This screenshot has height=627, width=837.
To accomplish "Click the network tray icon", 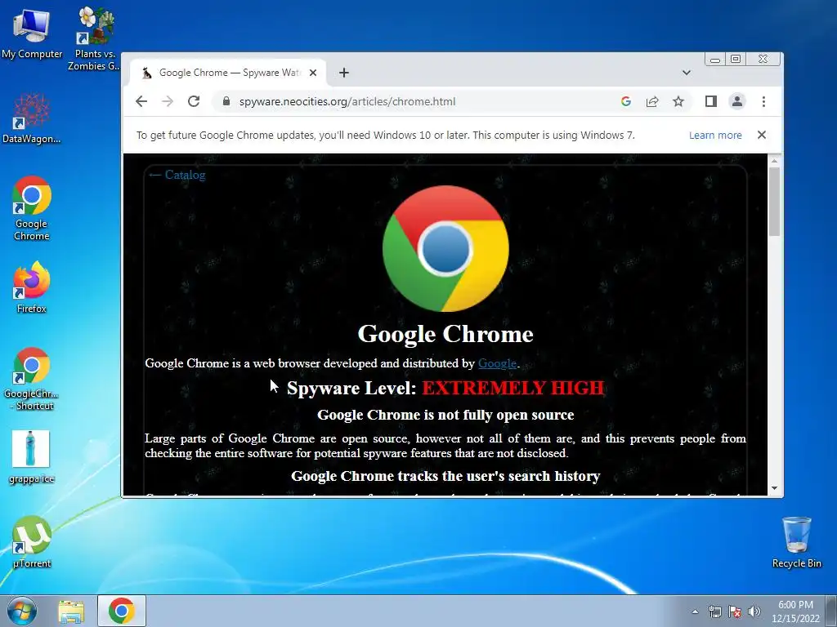I will tap(714, 611).
